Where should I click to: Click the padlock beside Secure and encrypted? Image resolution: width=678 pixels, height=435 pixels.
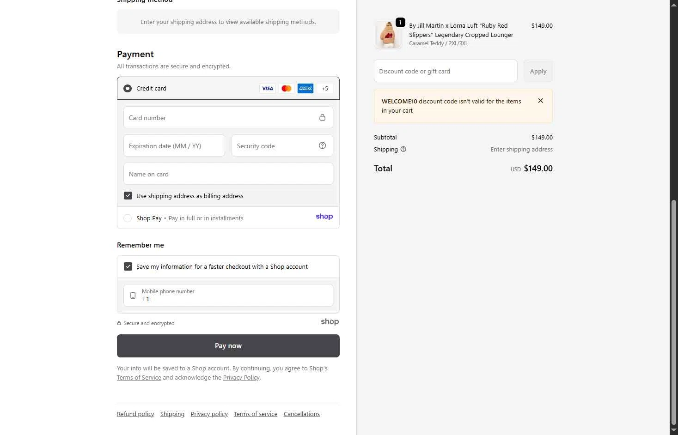(x=119, y=323)
